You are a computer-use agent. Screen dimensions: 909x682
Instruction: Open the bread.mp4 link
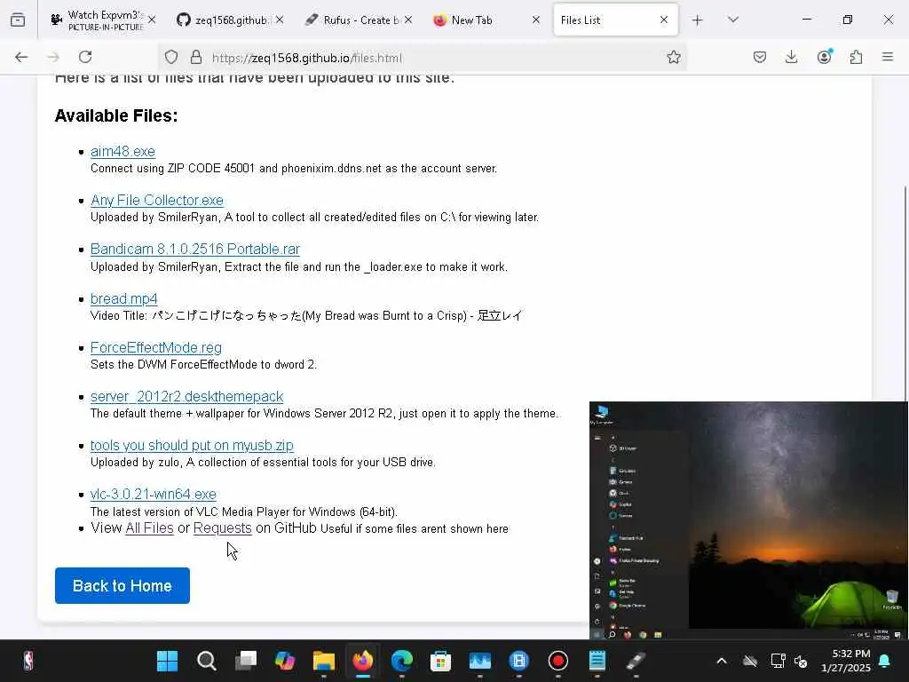pyautogui.click(x=124, y=298)
